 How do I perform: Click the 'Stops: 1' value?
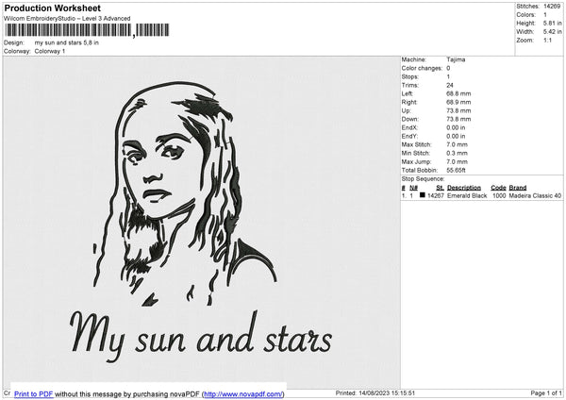[448, 76]
